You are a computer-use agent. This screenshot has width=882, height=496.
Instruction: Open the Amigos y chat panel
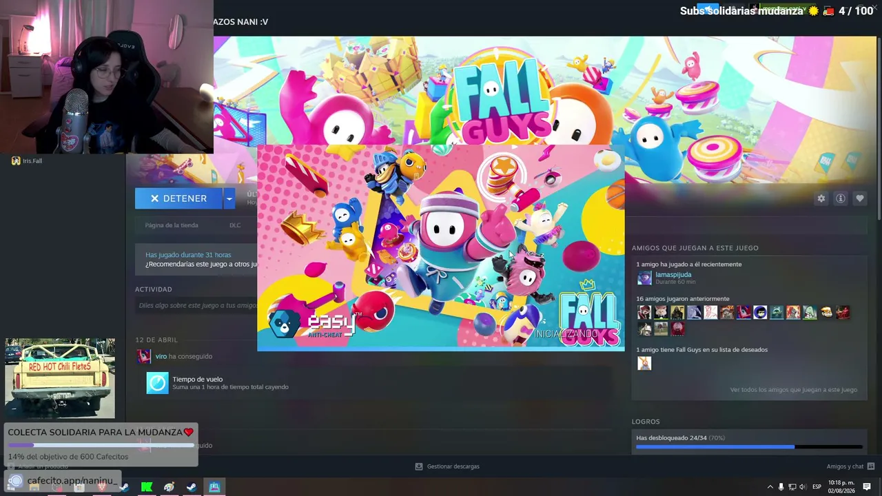tap(850, 466)
